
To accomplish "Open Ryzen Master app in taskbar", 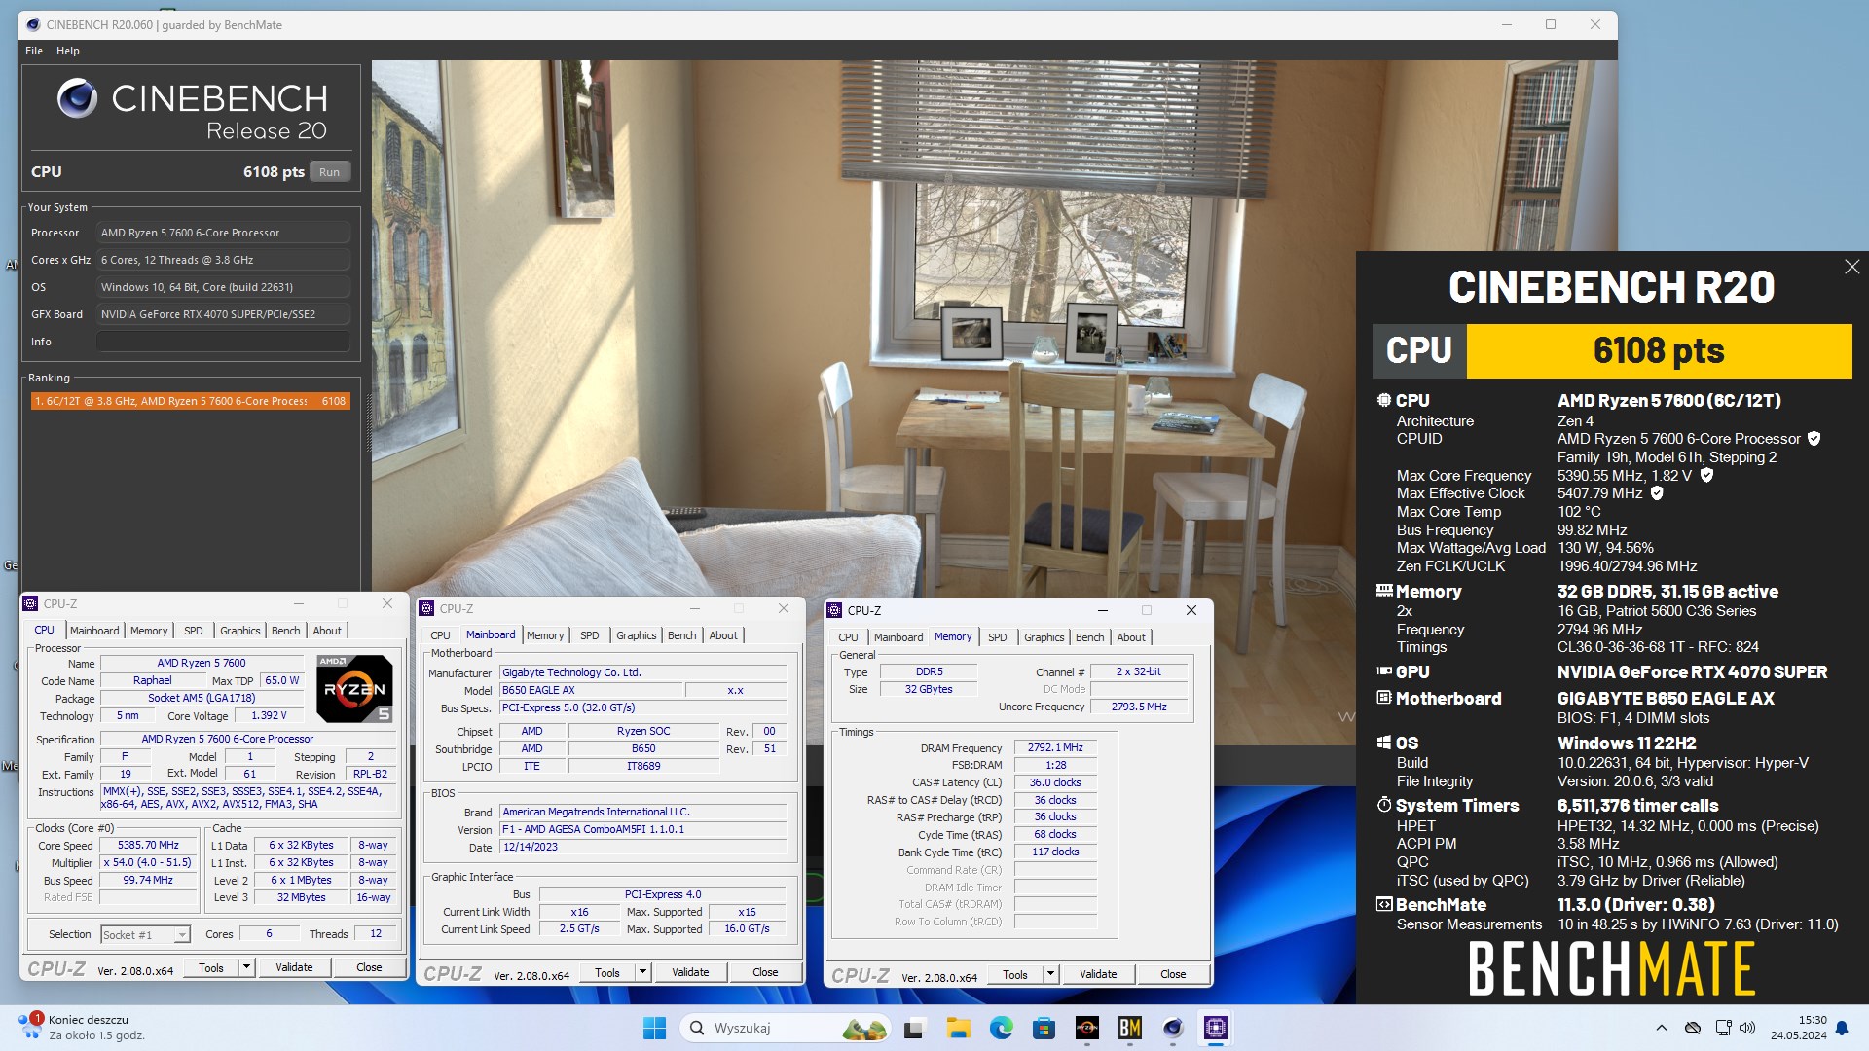I will [x=1086, y=1028].
